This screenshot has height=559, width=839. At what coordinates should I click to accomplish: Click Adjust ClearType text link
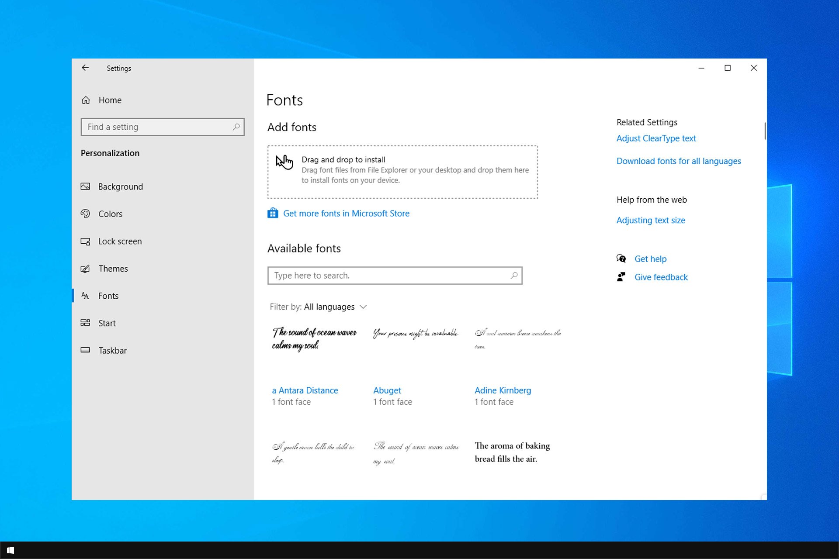point(656,138)
